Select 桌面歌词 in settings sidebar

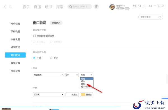pyautogui.click(x=15, y=47)
